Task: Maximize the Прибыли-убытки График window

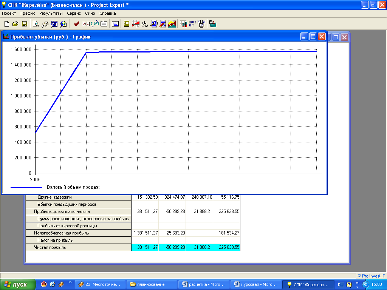Action: click(313, 37)
